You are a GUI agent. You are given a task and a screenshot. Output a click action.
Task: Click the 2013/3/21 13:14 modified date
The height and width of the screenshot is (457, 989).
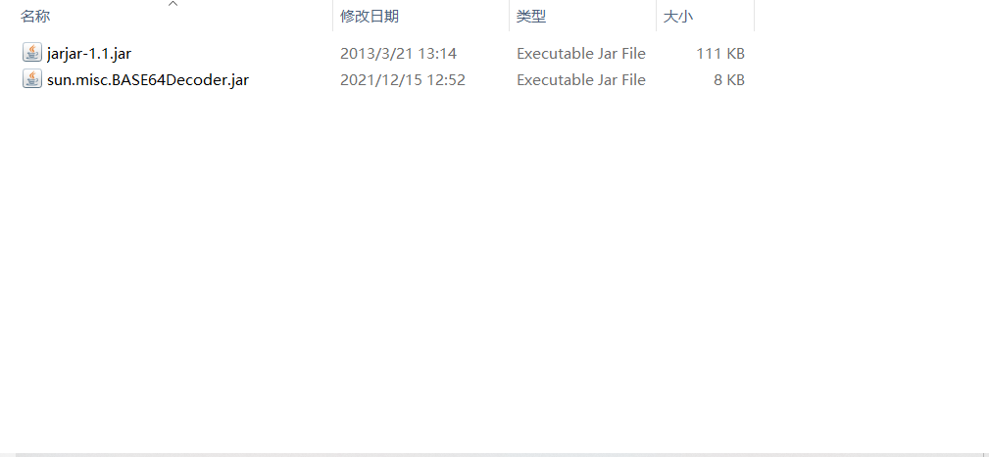coord(398,54)
